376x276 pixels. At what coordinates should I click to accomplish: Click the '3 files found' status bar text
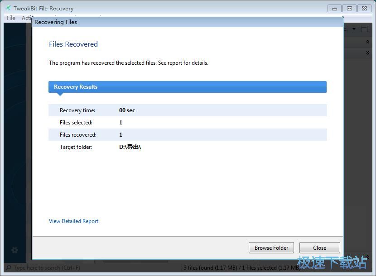click(242, 267)
